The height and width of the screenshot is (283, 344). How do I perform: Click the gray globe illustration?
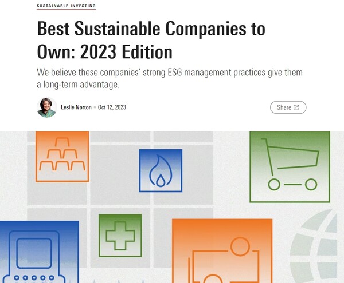click(314, 246)
